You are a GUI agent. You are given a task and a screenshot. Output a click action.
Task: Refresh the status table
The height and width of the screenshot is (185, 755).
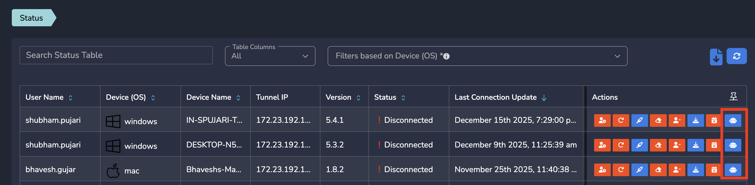coord(736,56)
